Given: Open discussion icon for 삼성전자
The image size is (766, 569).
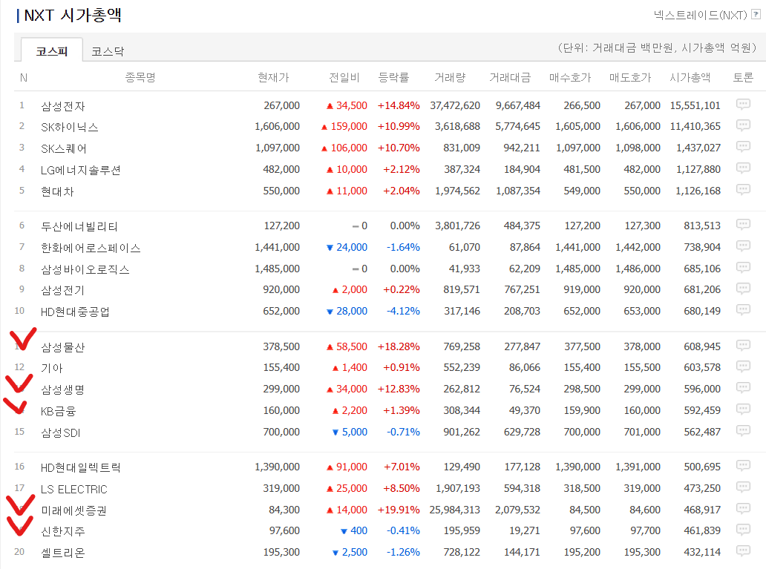Looking at the screenshot, I should (742, 105).
